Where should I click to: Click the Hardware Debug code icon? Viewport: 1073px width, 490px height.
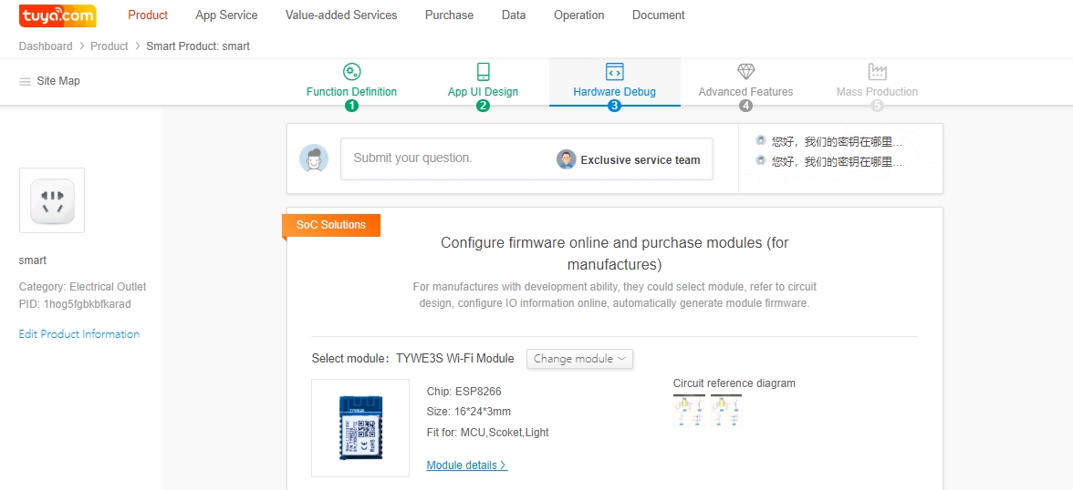(615, 72)
